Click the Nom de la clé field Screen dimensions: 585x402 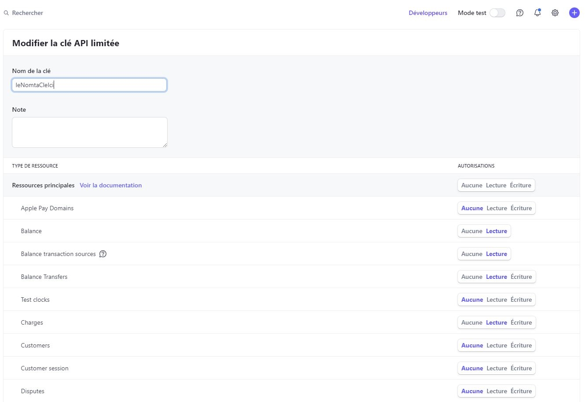89,85
